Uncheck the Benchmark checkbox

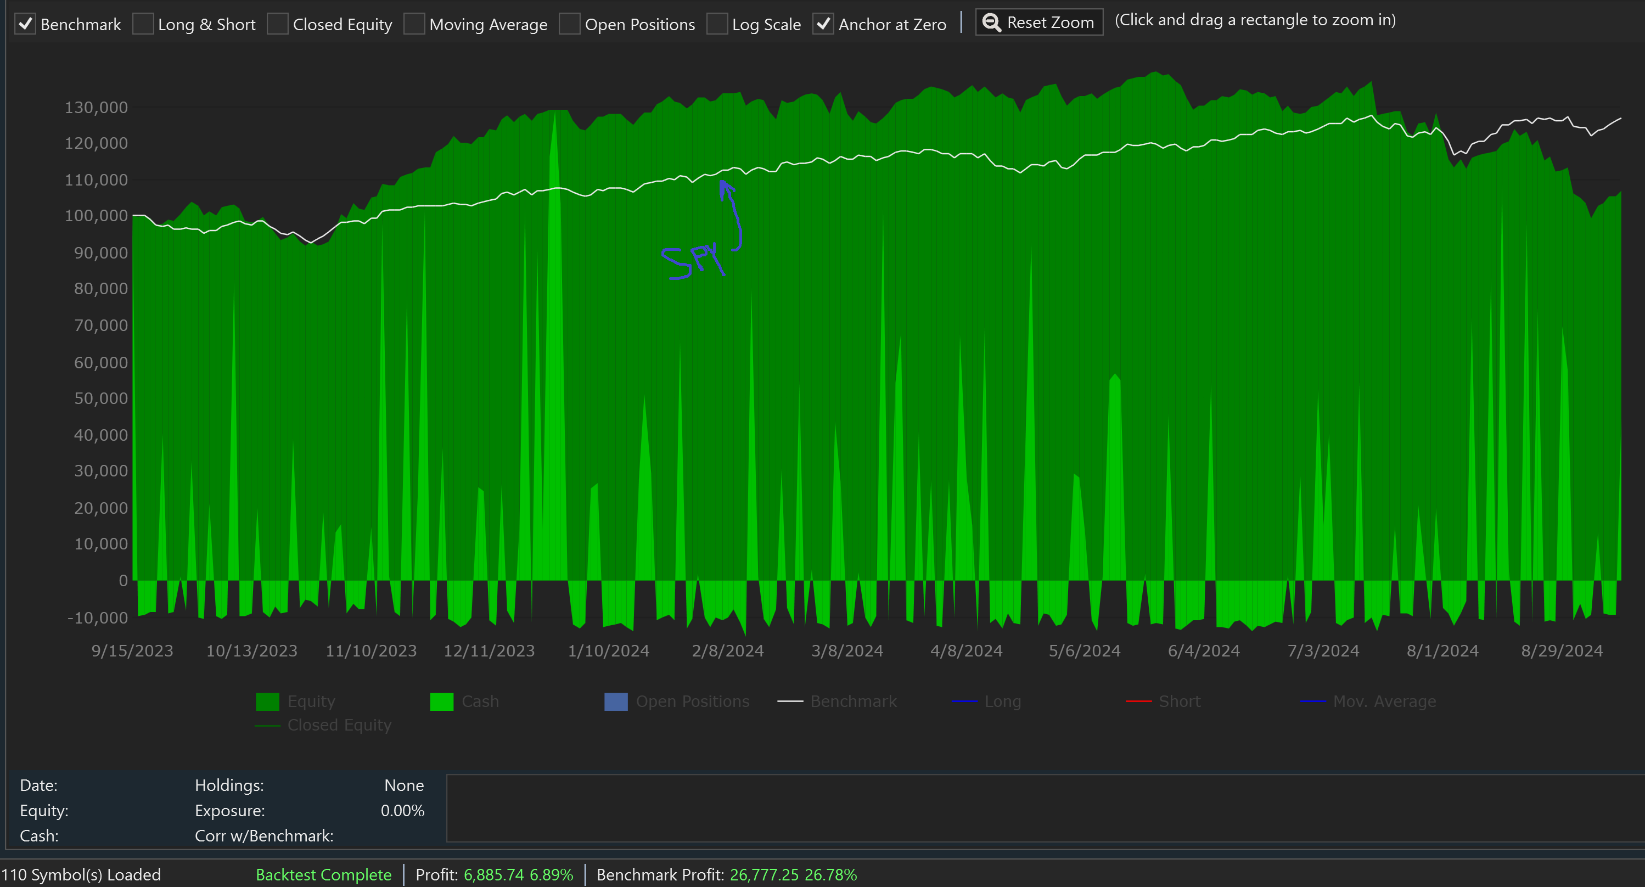pyautogui.click(x=26, y=24)
